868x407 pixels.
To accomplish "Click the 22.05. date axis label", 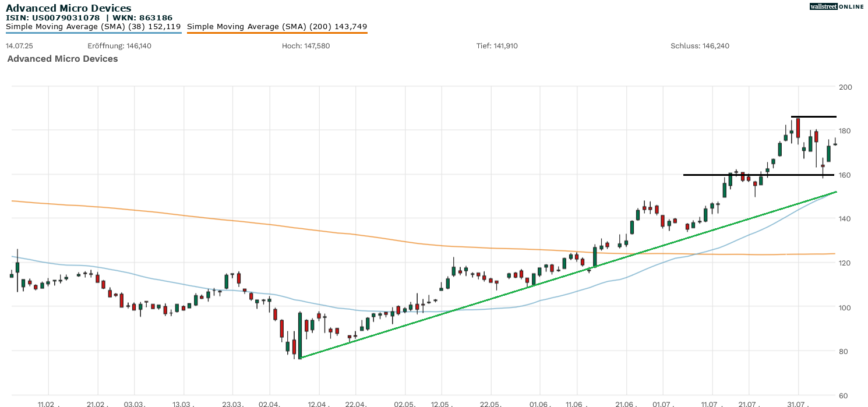I will point(491,404).
